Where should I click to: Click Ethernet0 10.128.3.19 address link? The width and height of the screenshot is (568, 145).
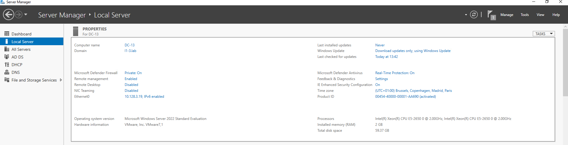pos(144,97)
